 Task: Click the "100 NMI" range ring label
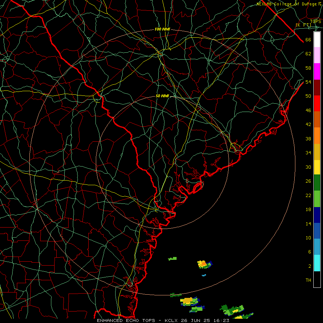[162, 29]
